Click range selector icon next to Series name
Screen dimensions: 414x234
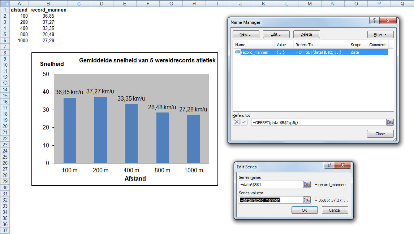tap(307, 185)
